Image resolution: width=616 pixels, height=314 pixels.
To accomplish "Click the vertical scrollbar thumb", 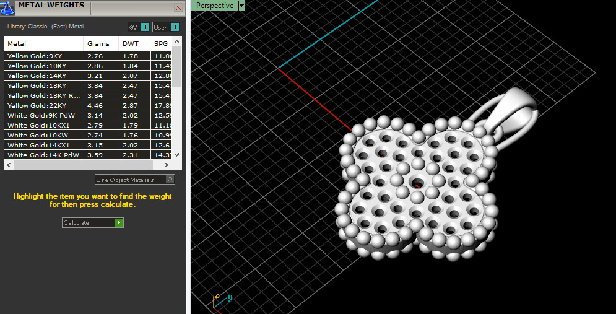I will [177, 66].
